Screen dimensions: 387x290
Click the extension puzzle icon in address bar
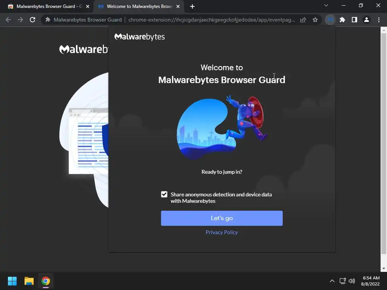pos(48,20)
